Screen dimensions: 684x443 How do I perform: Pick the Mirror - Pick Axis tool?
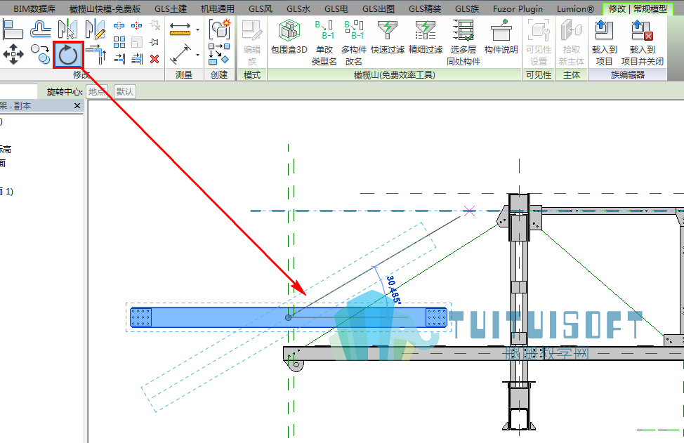click(67, 29)
